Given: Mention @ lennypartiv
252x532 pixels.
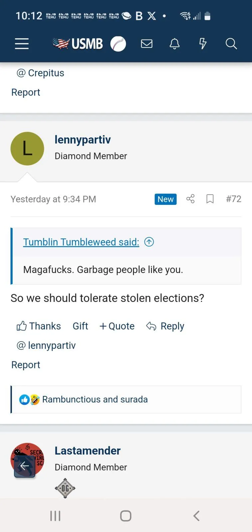Looking at the screenshot, I should tap(46, 345).
